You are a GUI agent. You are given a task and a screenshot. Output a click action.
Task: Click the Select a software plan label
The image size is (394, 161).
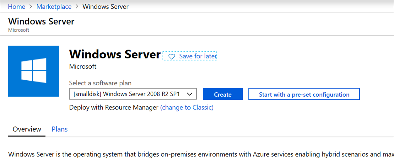100,83
